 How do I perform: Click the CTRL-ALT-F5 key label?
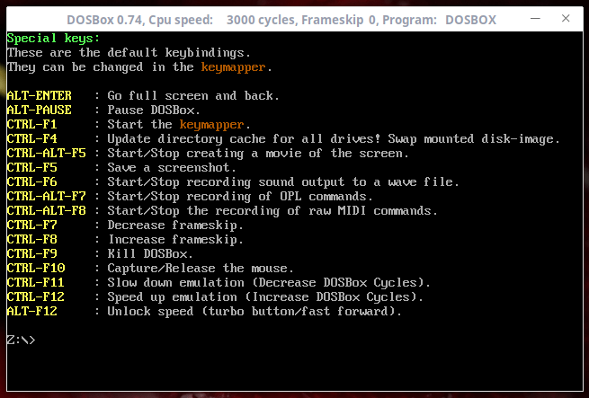tap(46, 154)
